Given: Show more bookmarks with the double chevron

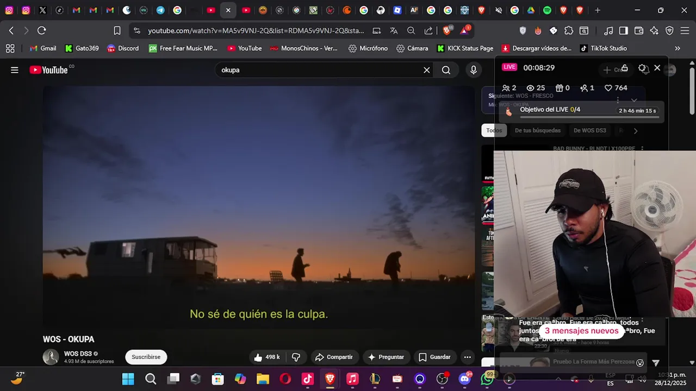Looking at the screenshot, I should 678,48.
